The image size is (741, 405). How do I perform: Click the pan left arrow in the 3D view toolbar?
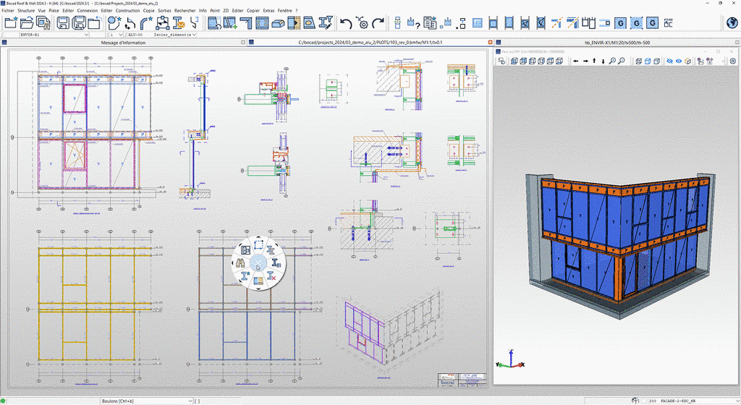[x=575, y=61]
